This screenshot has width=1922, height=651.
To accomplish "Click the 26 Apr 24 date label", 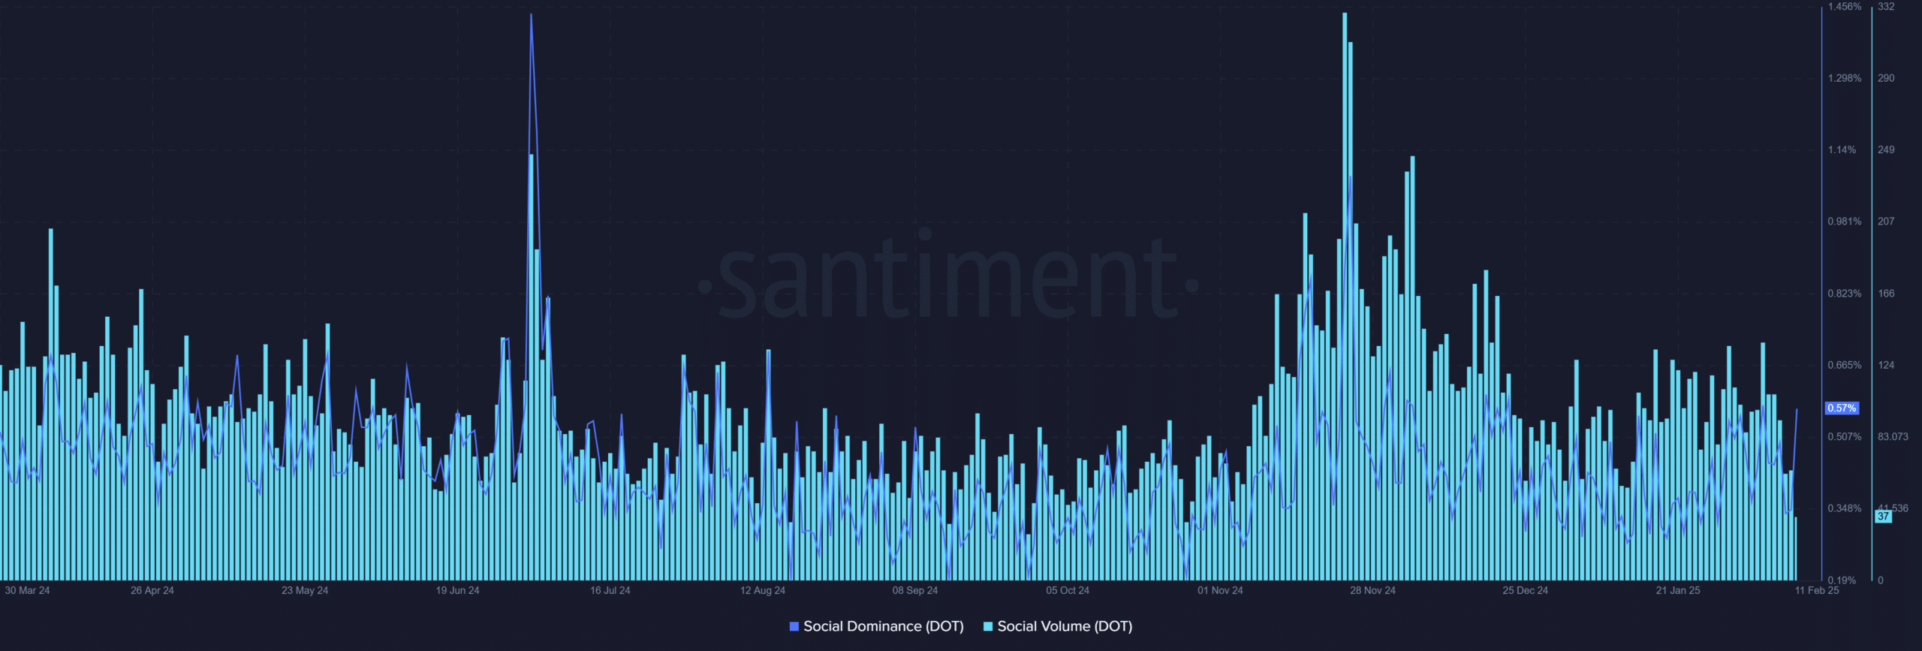I will click(152, 590).
